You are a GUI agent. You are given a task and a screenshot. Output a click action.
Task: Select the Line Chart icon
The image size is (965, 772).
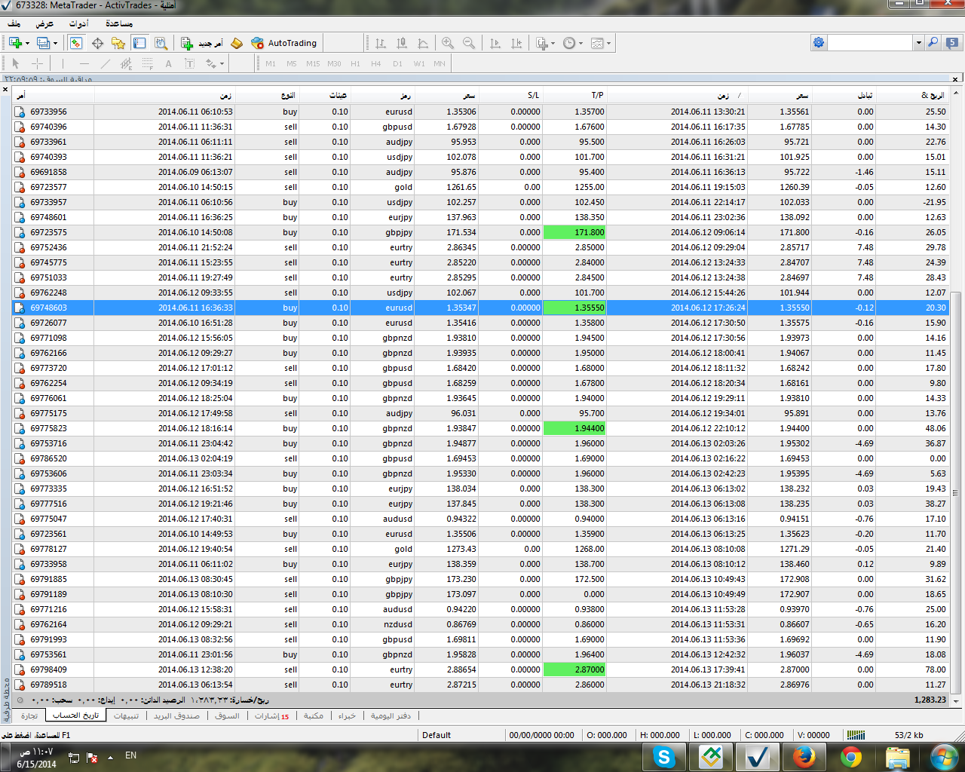[423, 43]
